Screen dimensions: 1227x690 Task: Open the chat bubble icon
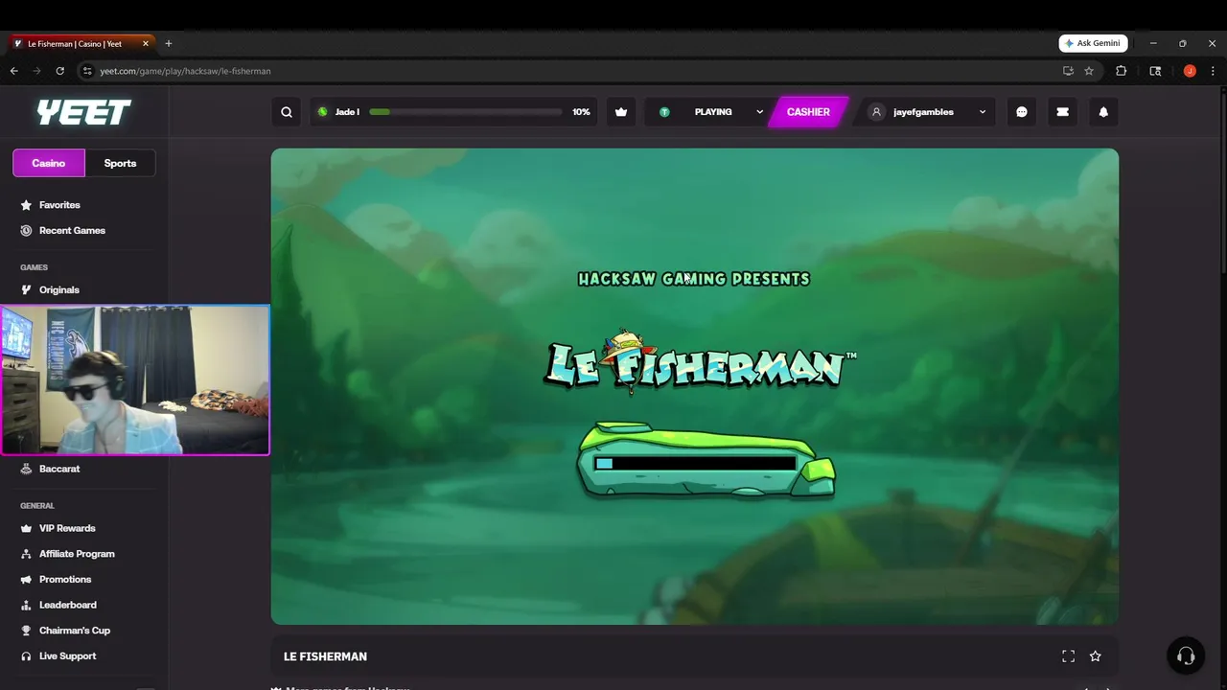(1022, 112)
